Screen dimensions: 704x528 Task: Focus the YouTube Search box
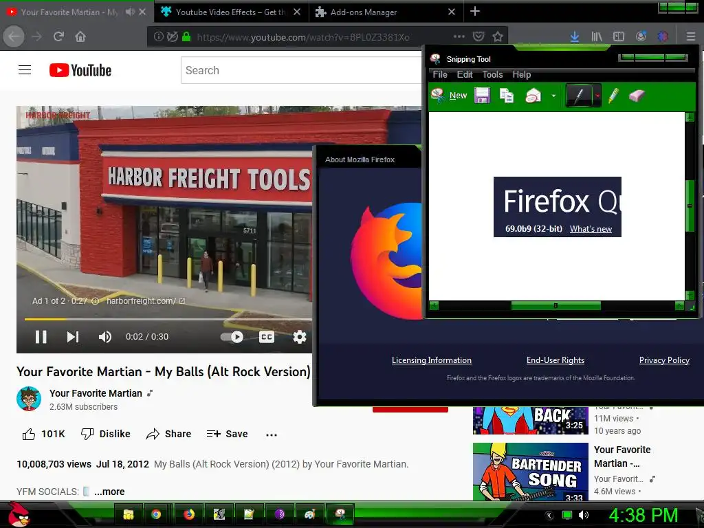point(301,70)
